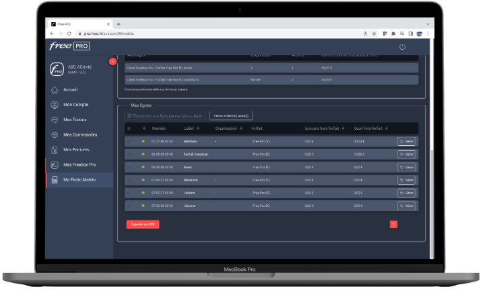Image resolution: width=483 pixels, height=291 pixels.
Task: Click Gérer button for Matthieu
Action: point(406,141)
